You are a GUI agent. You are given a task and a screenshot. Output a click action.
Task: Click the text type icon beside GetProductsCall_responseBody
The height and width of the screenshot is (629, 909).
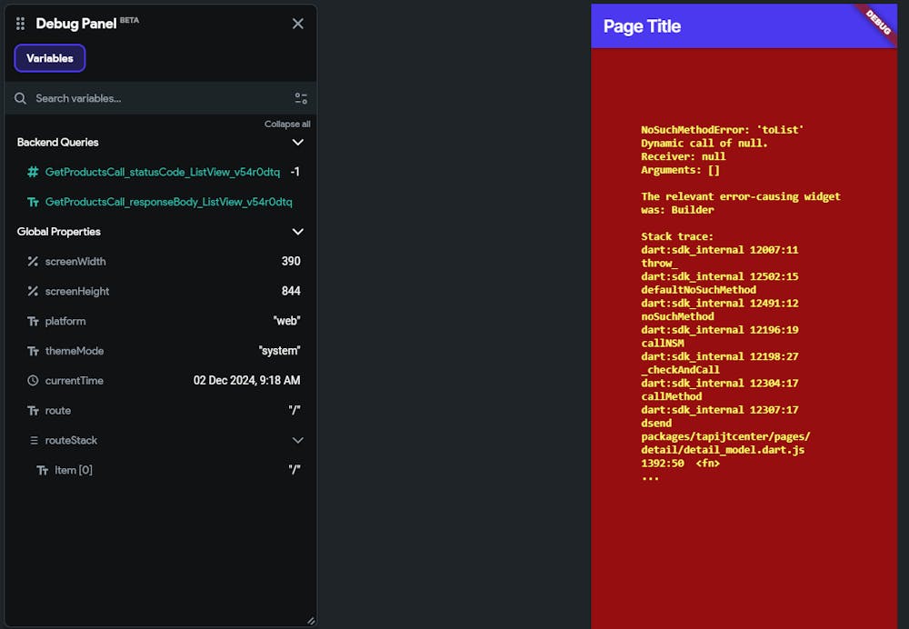tap(33, 203)
